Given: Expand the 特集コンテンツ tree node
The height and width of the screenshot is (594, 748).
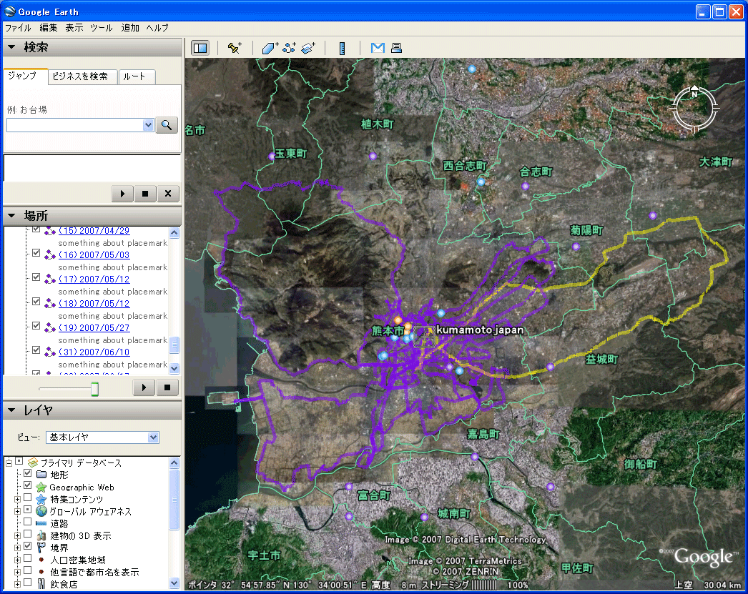Looking at the screenshot, I should tap(17, 499).
